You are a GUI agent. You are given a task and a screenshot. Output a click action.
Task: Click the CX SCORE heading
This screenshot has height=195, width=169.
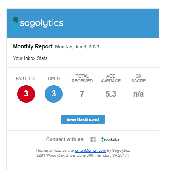coord(138,78)
